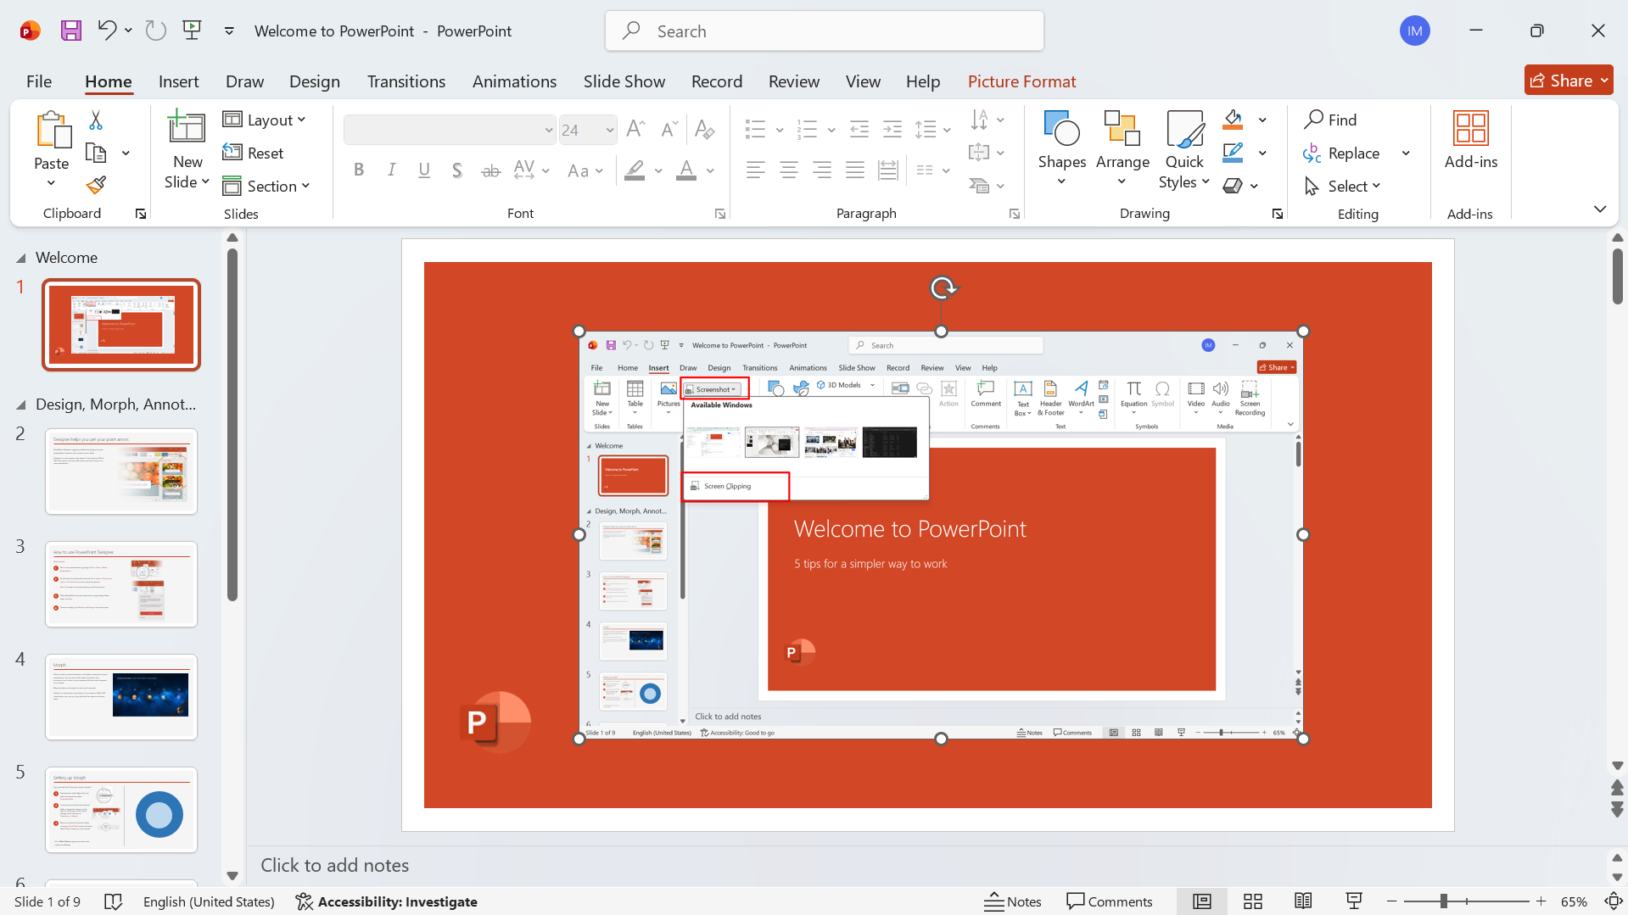Open the font size dropdown
Screen dimensions: 1628x915
(610, 130)
